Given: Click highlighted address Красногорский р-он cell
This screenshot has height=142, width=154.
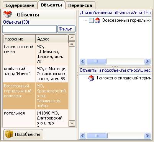Looking at the screenshot, I should (52, 96).
